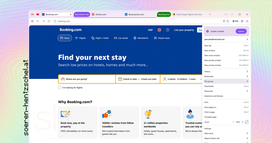Increase zoom with plus button
272x143 pixels.
[242, 122]
